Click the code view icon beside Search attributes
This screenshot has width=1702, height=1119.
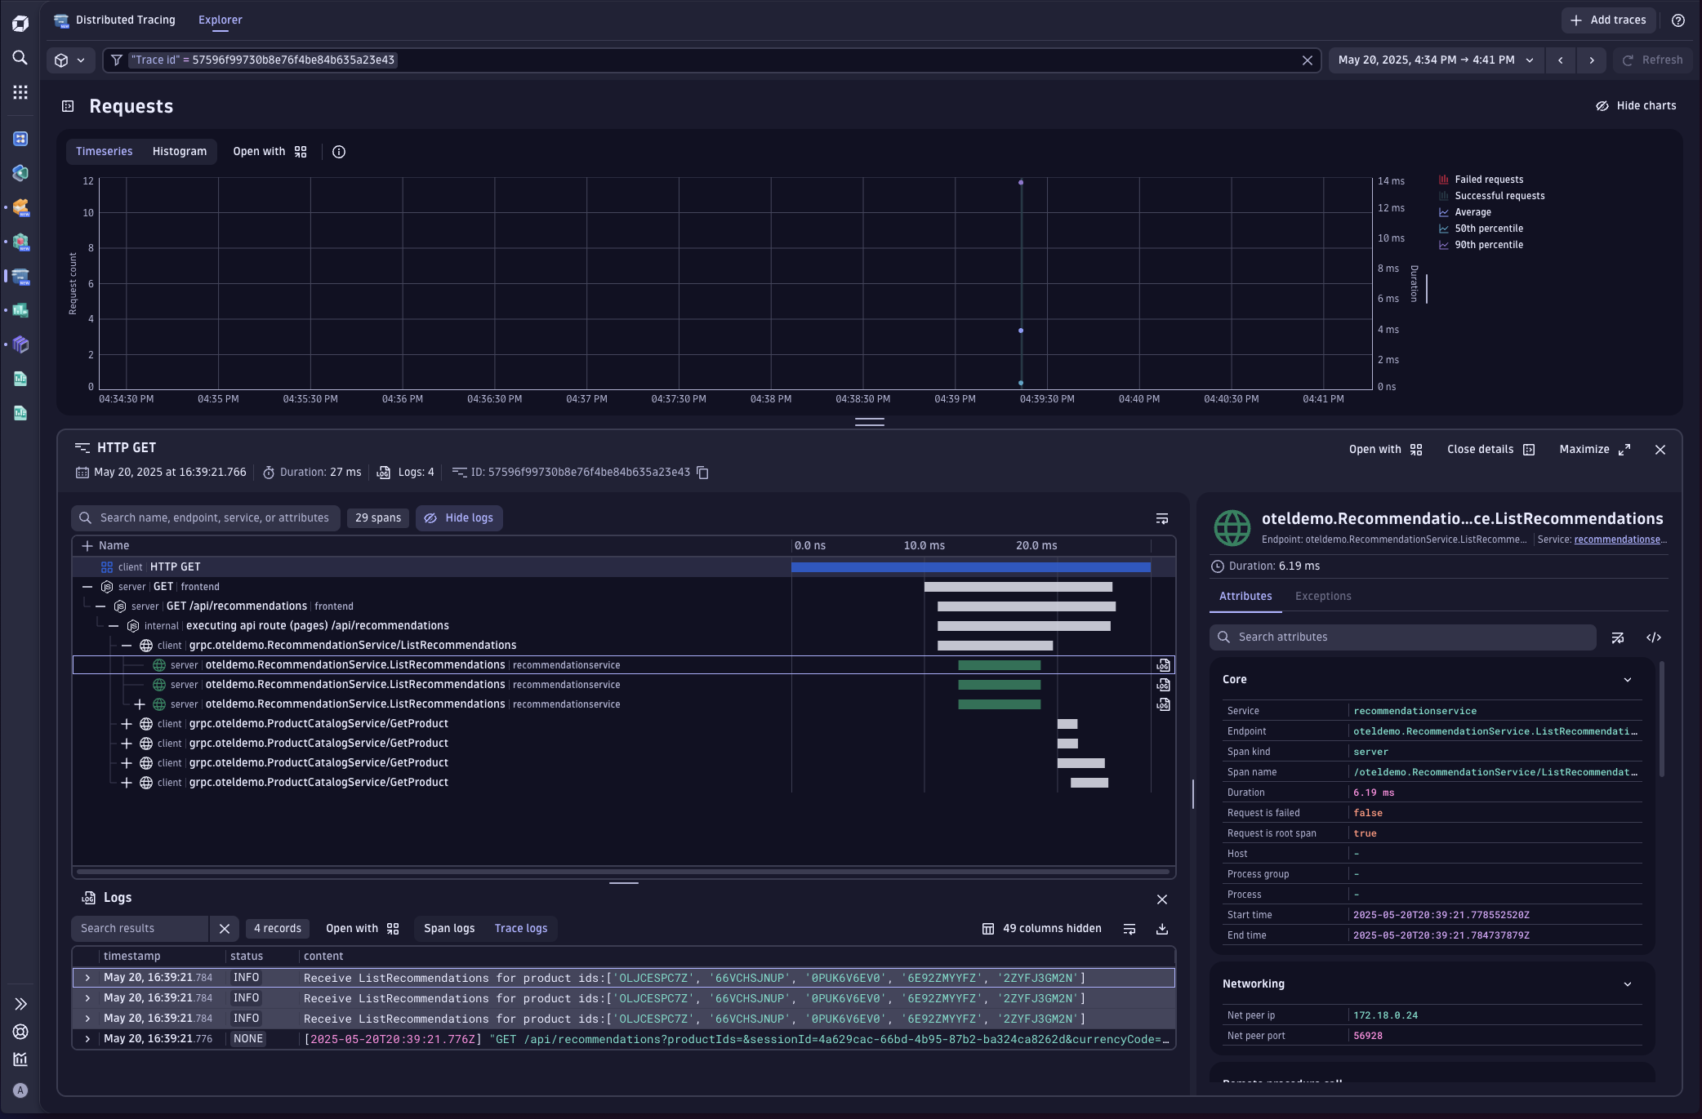tap(1655, 637)
